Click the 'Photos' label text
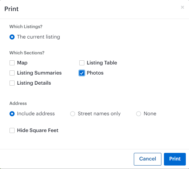The width and height of the screenshot is (189, 169). tap(95, 73)
